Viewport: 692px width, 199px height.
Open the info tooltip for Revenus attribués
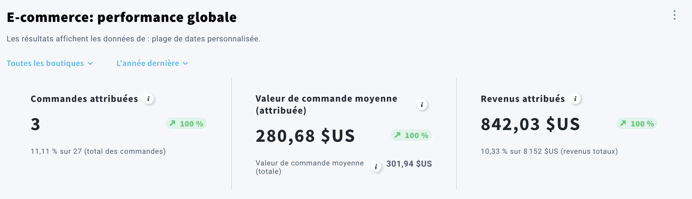pos(575,99)
